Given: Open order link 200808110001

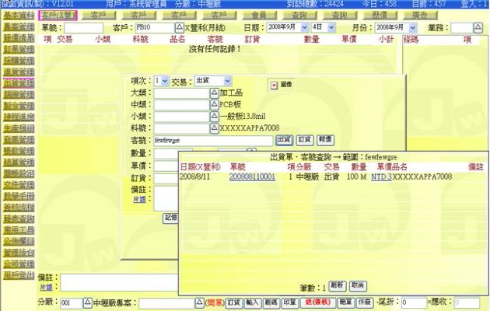Looking at the screenshot, I should 252,177.
